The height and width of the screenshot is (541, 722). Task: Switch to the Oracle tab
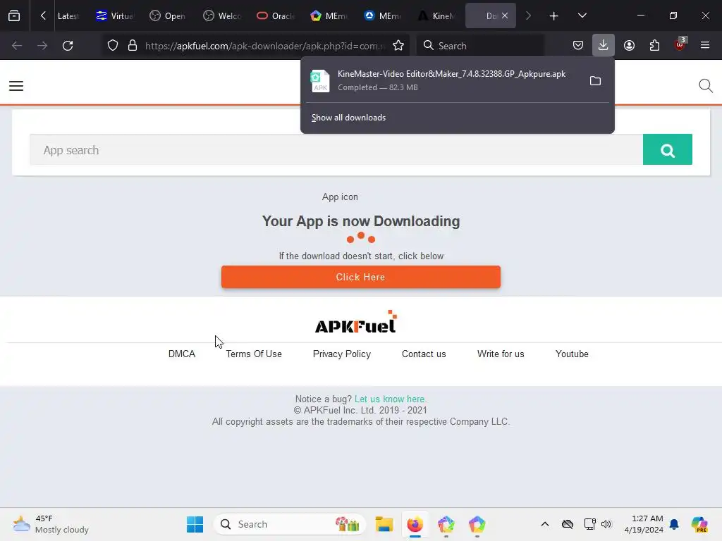point(276,15)
